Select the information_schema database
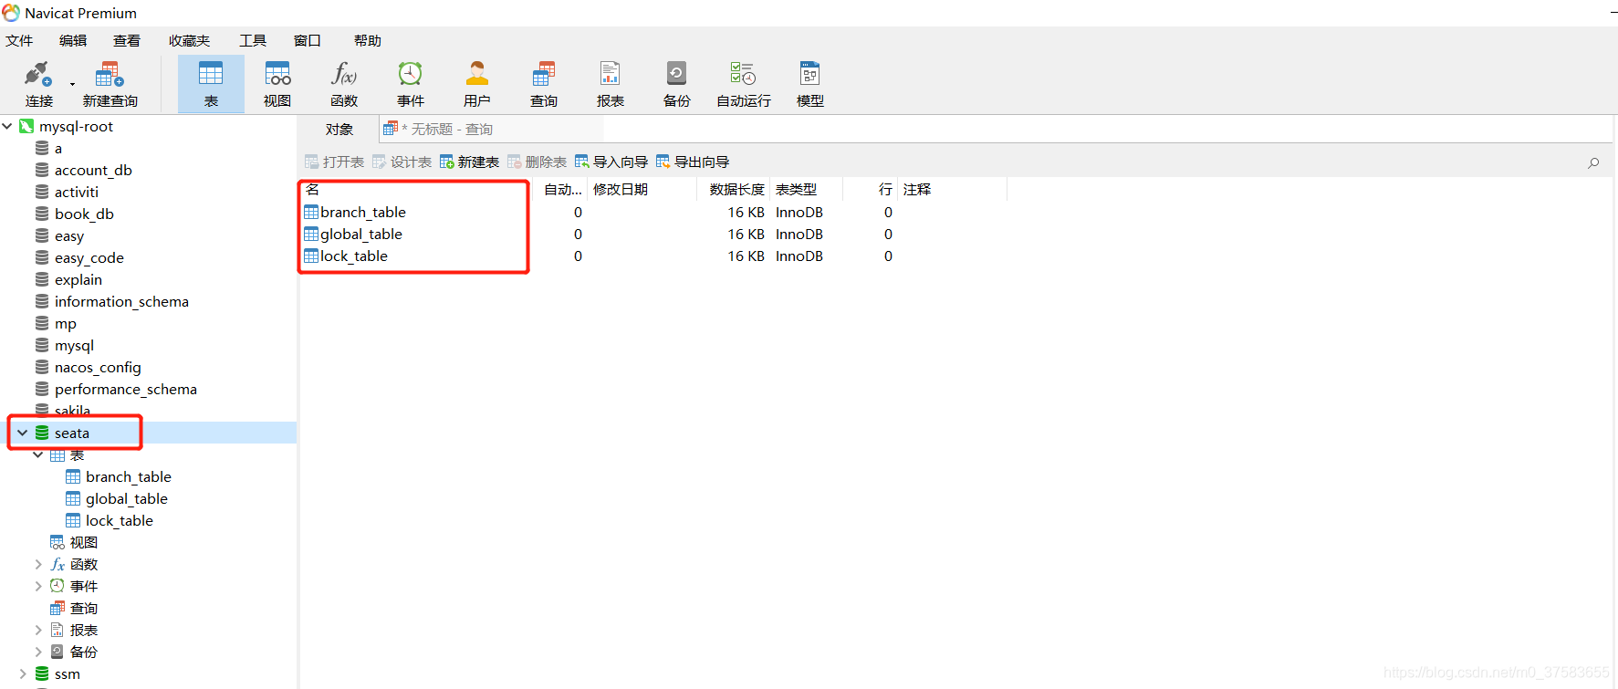 121,302
